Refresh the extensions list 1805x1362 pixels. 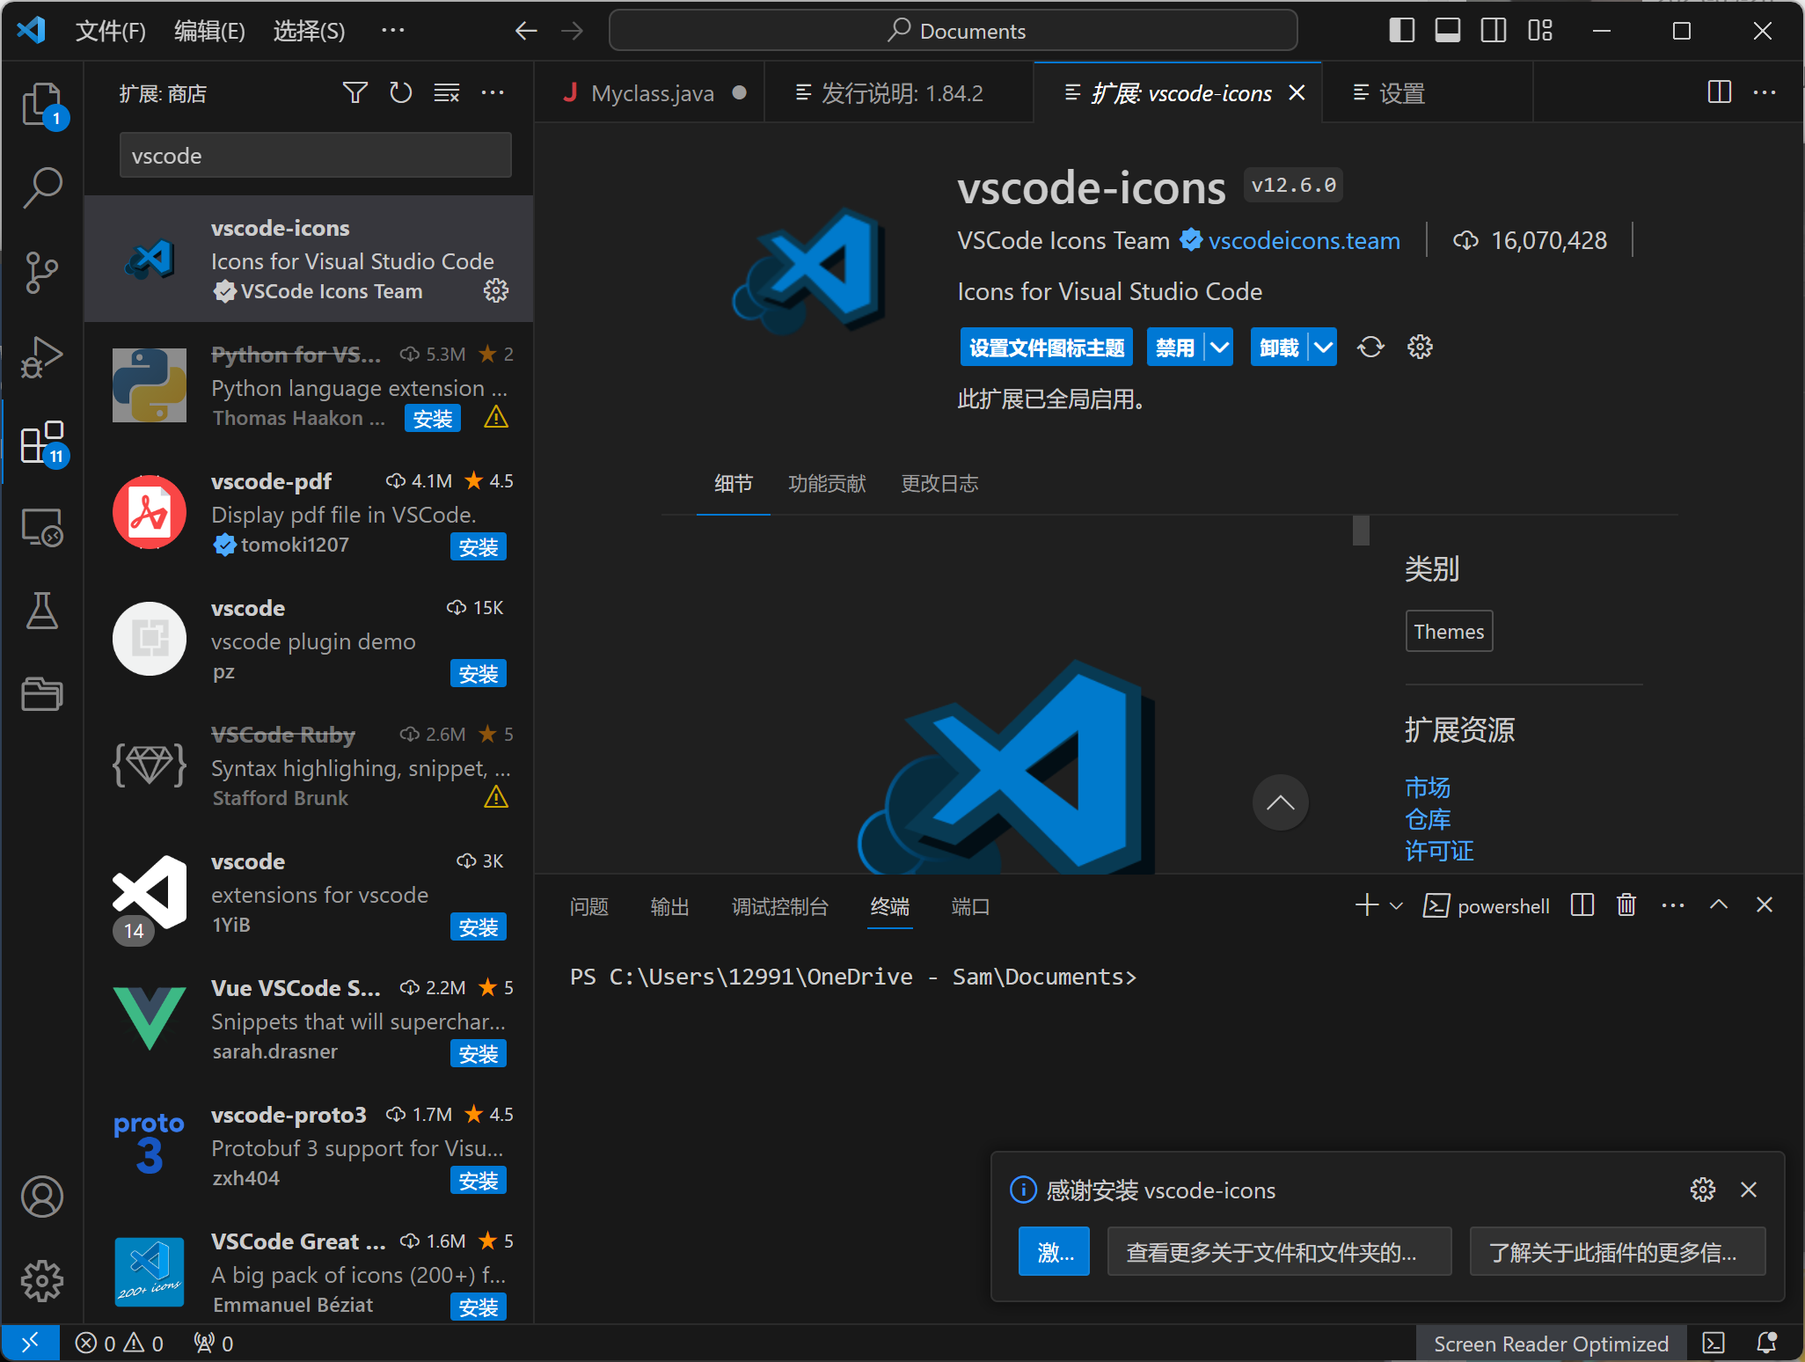(401, 92)
